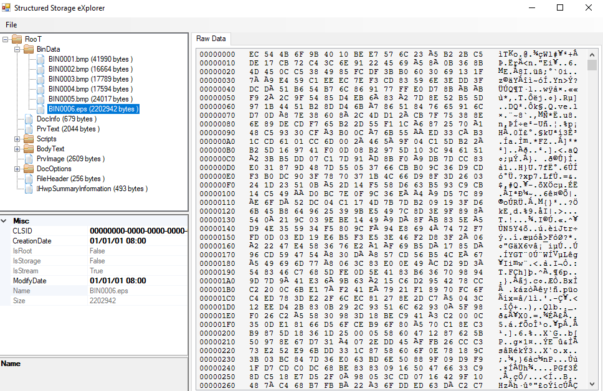Click the BinData folder icon

coord(29,49)
